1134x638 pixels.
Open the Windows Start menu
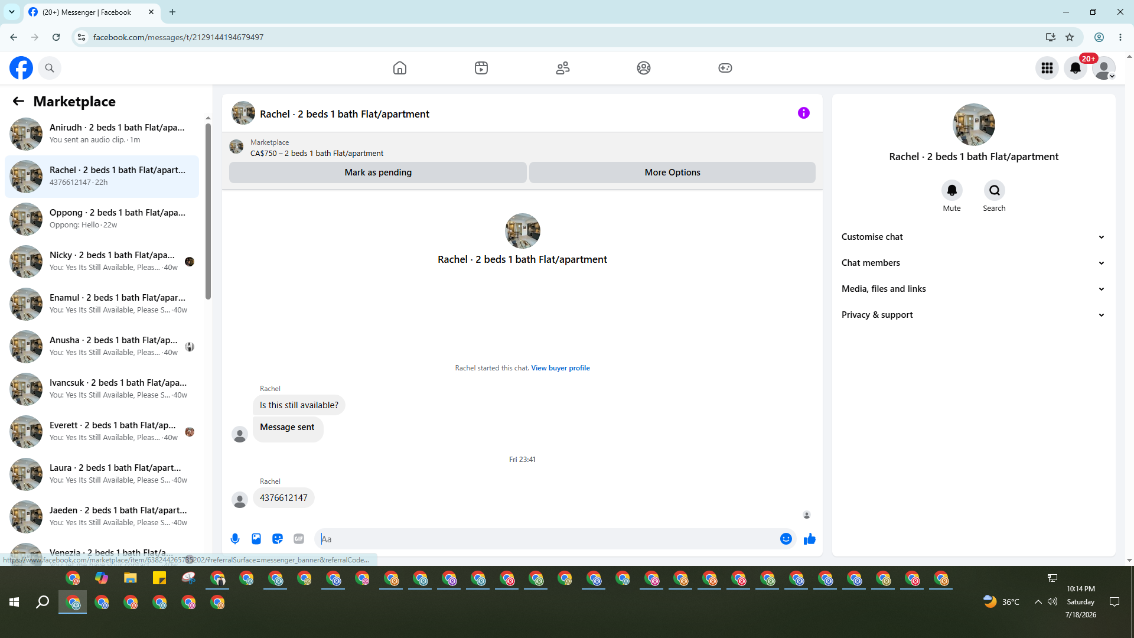click(14, 602)
